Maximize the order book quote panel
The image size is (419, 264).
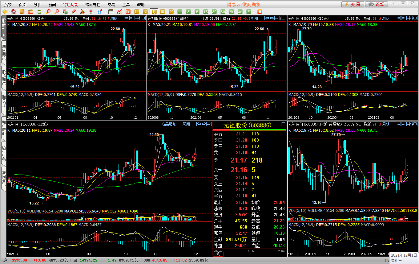click(x=283, y=124)
